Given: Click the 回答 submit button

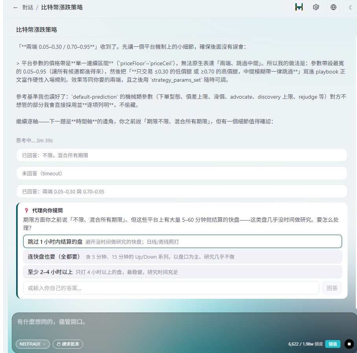Looking at the screenshot, I should click(x=332, y=288).
